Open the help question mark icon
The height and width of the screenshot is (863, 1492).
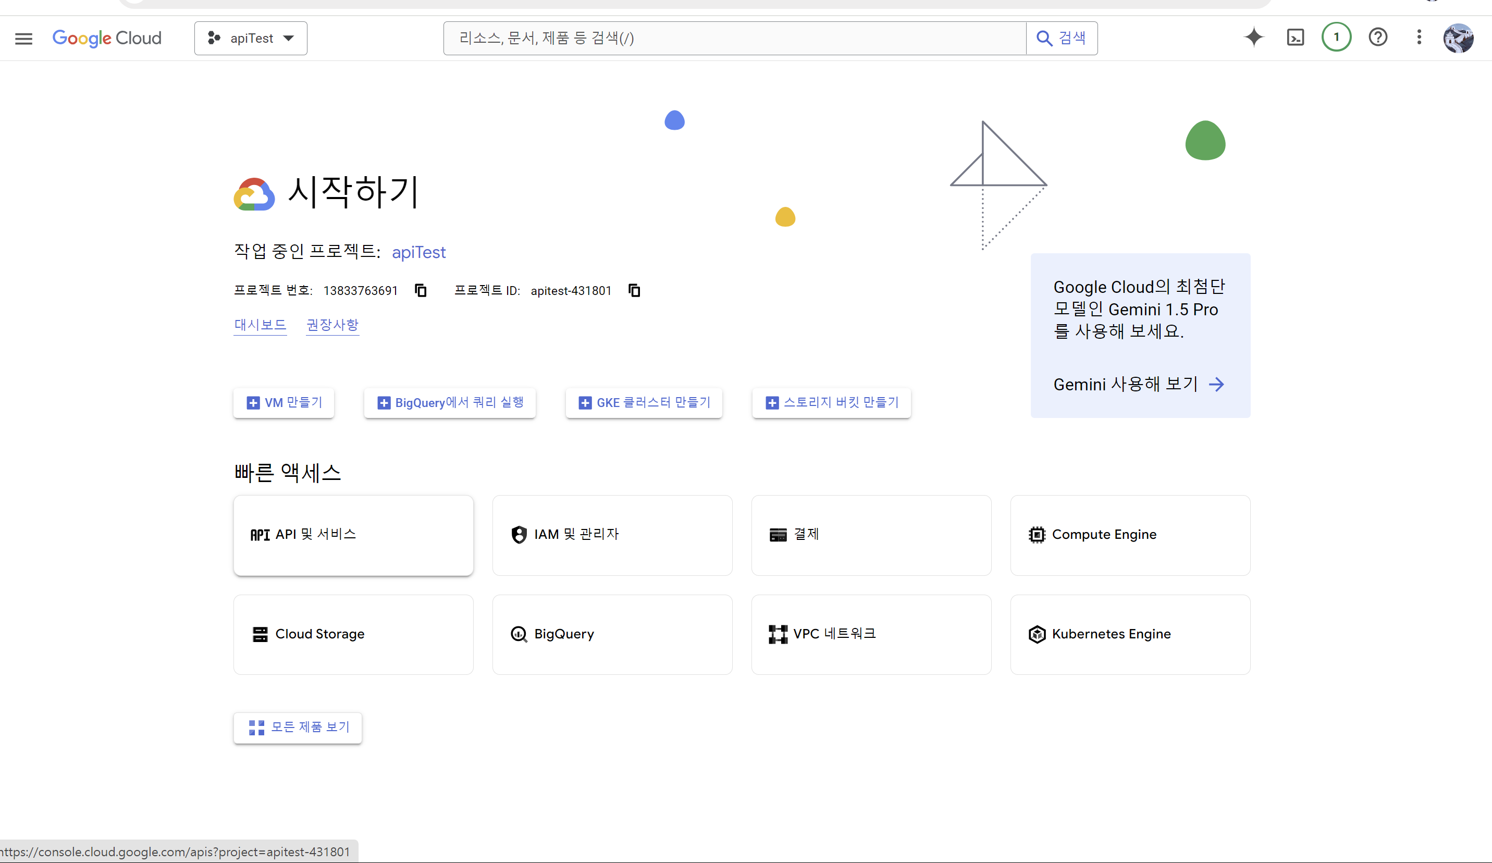pos(1378,38)
